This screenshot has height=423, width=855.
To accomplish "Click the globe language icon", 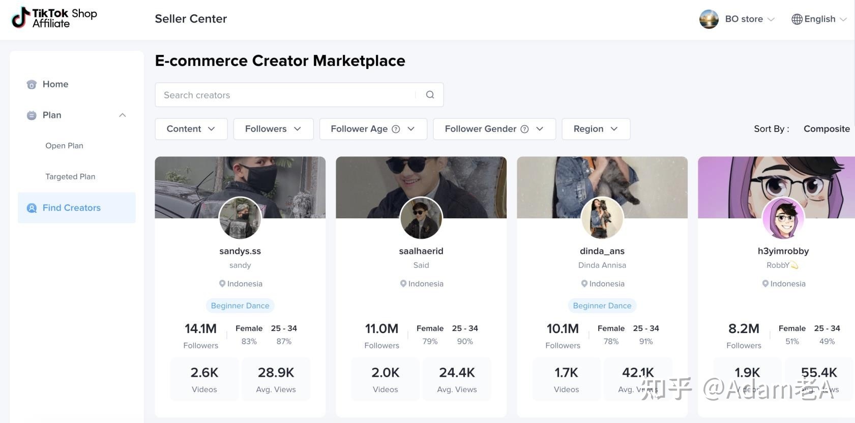I will coord(797,19).
